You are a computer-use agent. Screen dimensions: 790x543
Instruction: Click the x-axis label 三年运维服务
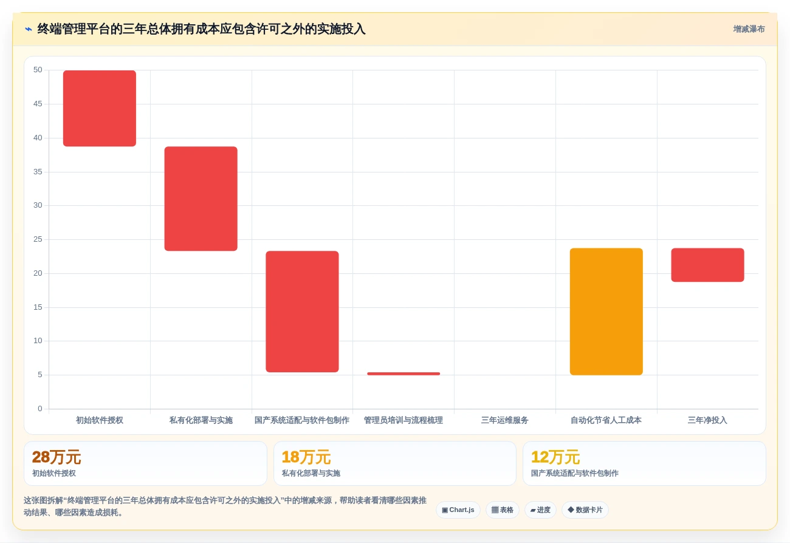pyautogui.click(x=505, y=420)
